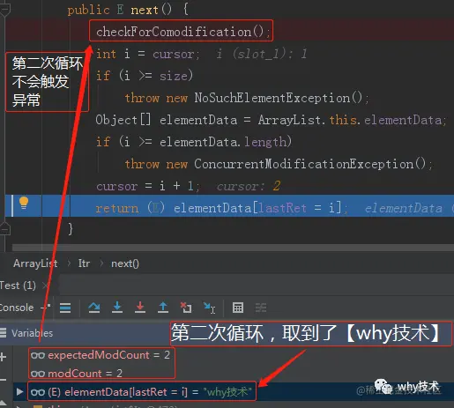Screen dimensions: 454x408
Task: Select next() in the breadcrumb bar
Action: 125,263
